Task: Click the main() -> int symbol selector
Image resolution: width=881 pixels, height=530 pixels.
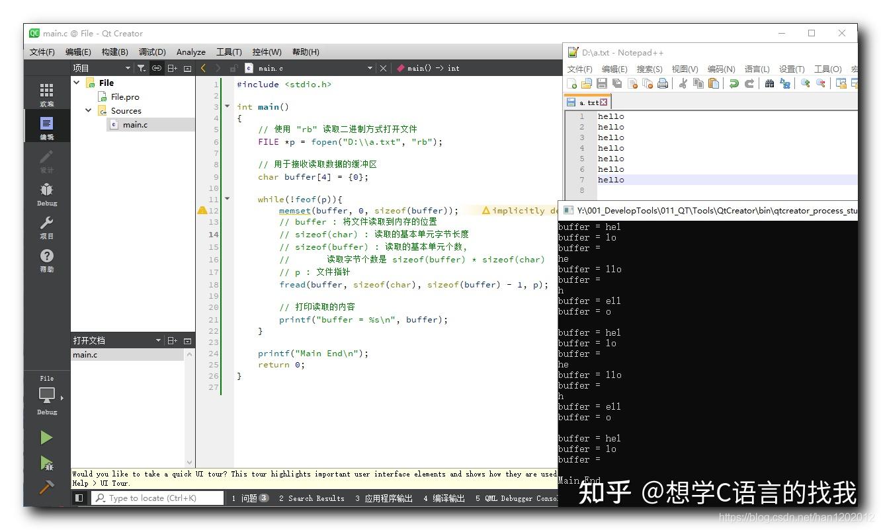Action: pyautogui.click(x=427, y=67)
